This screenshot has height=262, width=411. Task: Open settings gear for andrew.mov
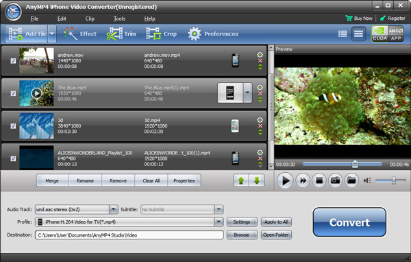(x=260, y=55)
